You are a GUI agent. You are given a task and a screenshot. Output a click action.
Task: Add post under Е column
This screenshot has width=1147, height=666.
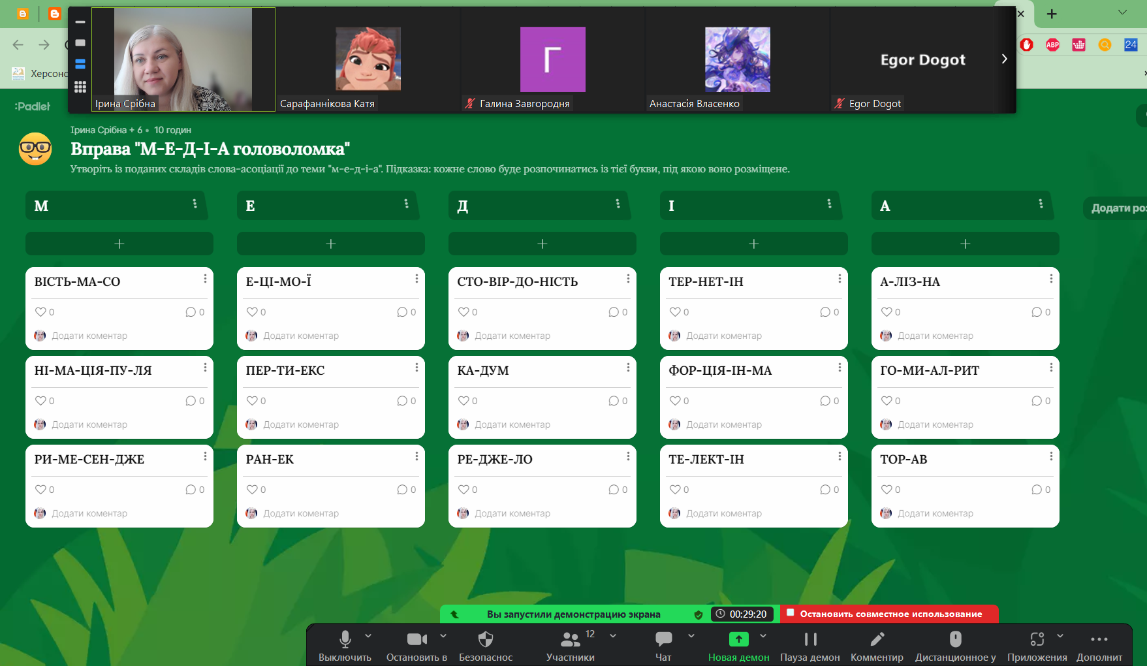tap(331, 244)
